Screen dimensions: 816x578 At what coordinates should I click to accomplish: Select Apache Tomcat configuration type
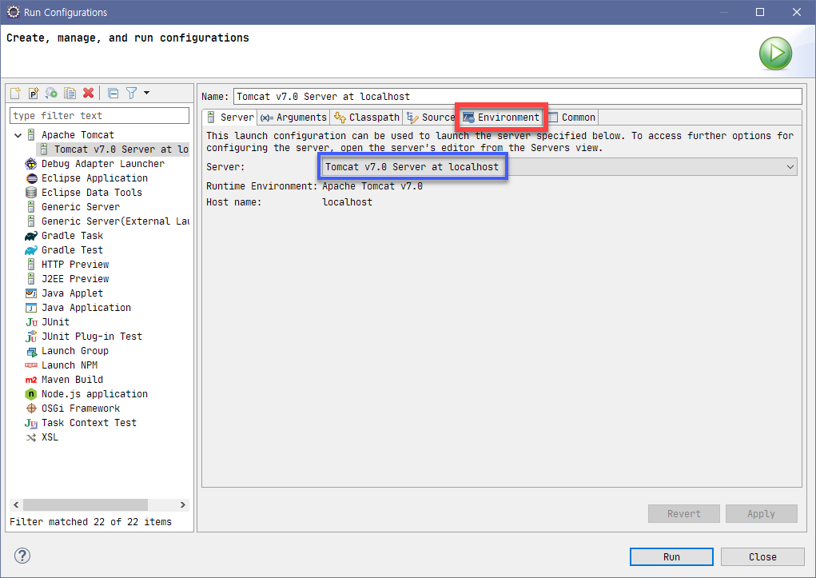[78, 135]
